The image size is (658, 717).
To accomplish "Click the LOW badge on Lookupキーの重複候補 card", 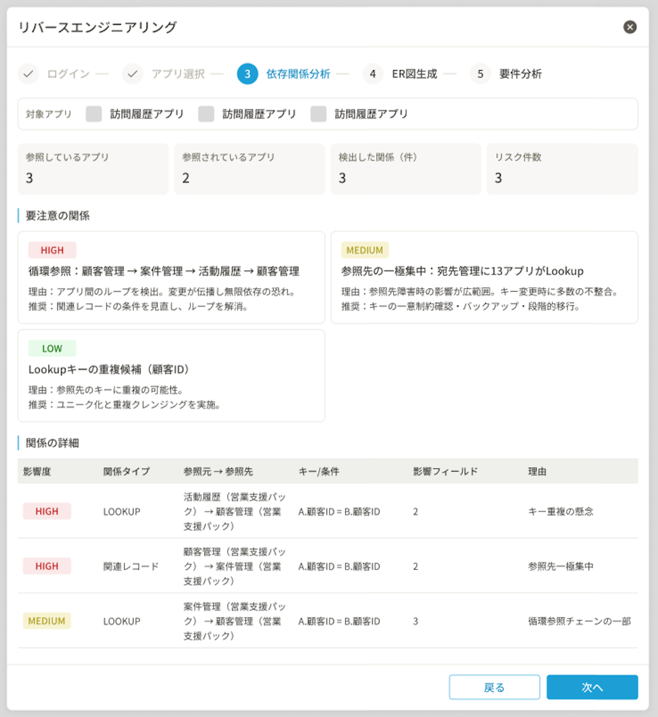I will pos(52,348).
